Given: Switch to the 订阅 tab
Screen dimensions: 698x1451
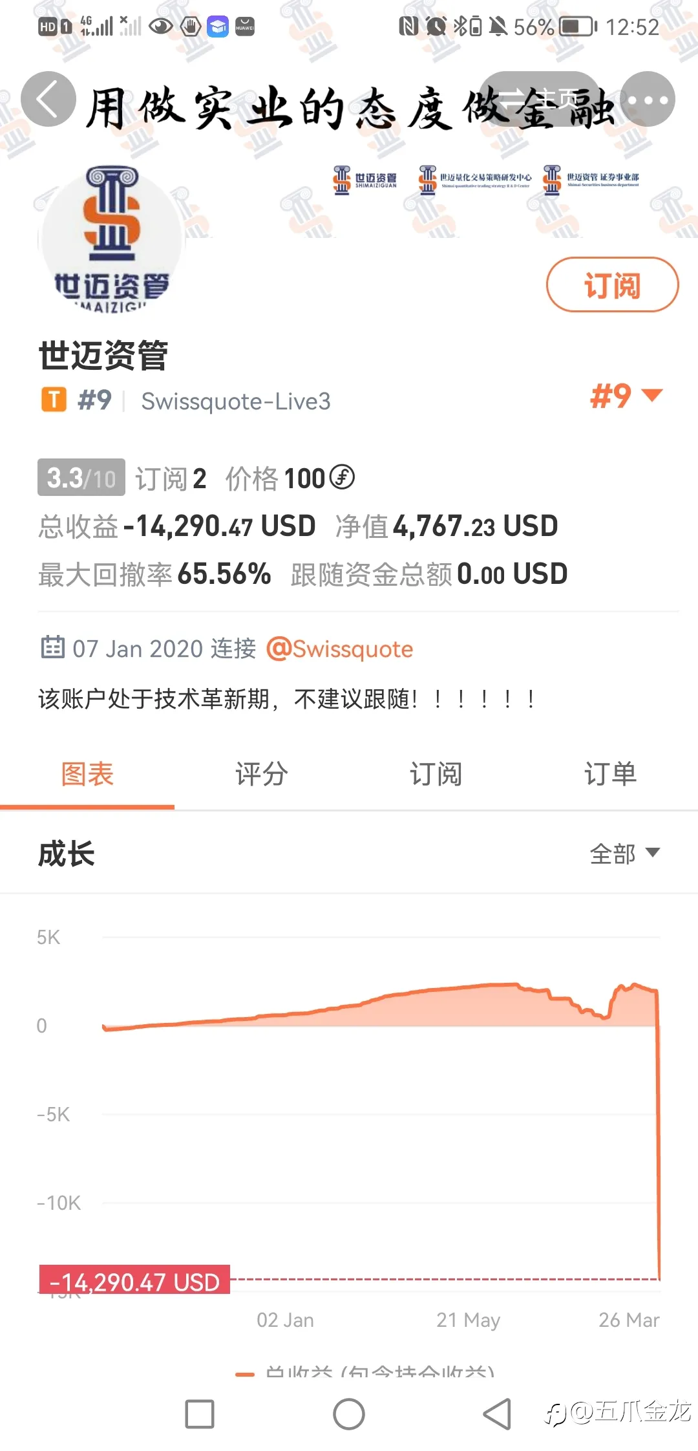Looking at the screenshot, I should click(436, 774).
